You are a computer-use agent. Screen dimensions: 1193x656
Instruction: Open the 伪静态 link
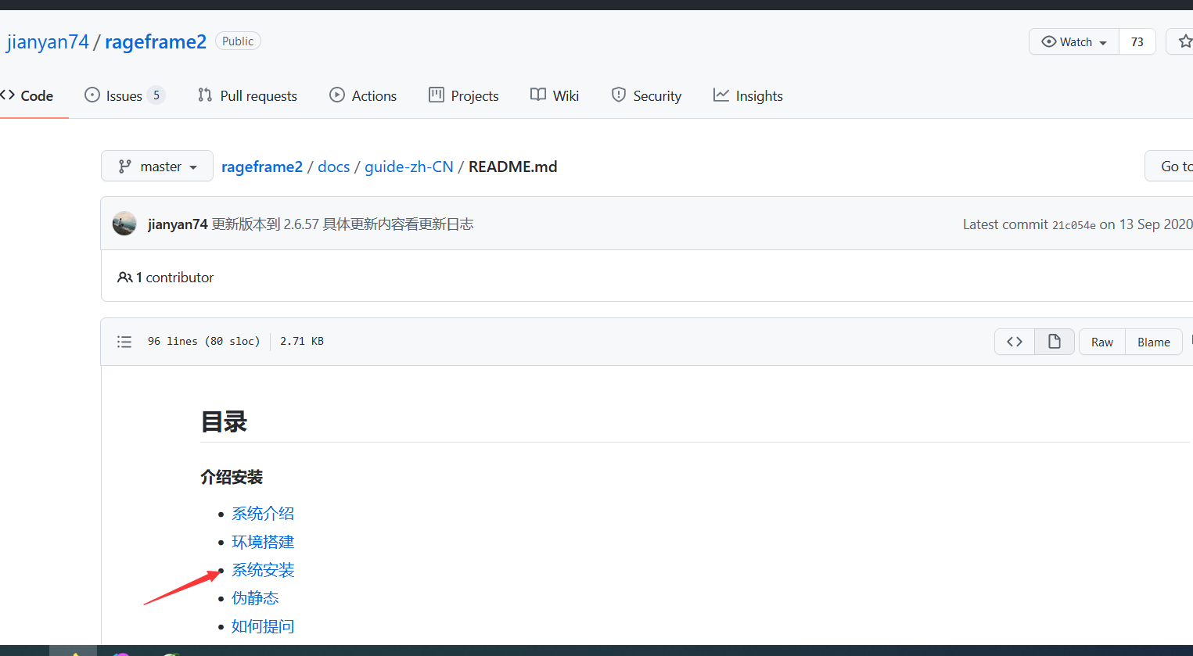coord(255,598)
